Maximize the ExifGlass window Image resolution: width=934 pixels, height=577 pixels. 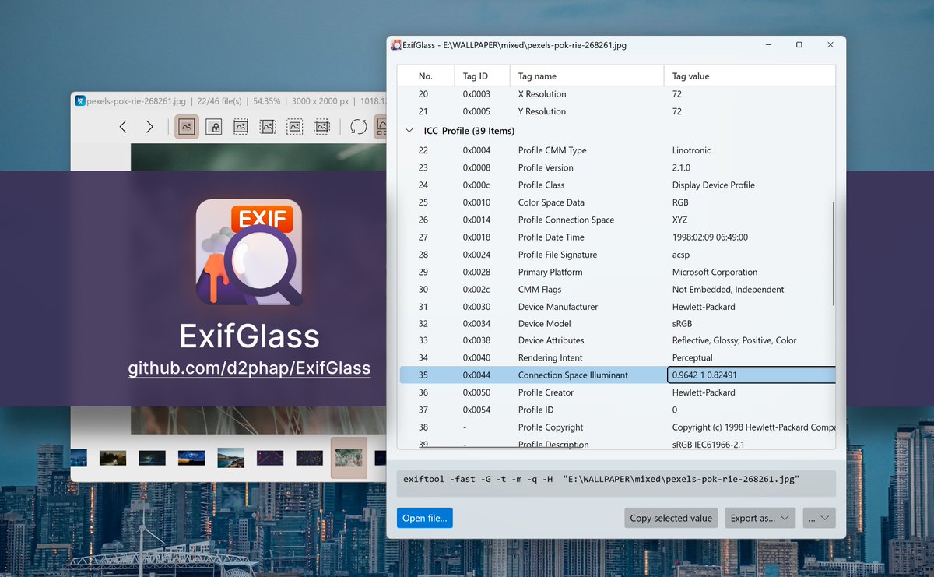799,45
